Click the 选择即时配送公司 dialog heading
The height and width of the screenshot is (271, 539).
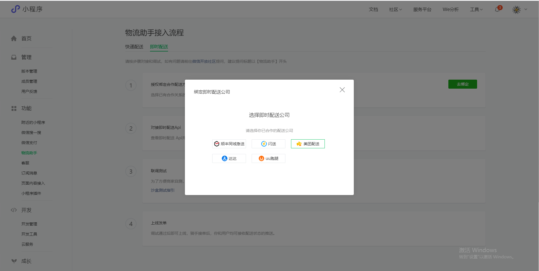pos(269,115)
